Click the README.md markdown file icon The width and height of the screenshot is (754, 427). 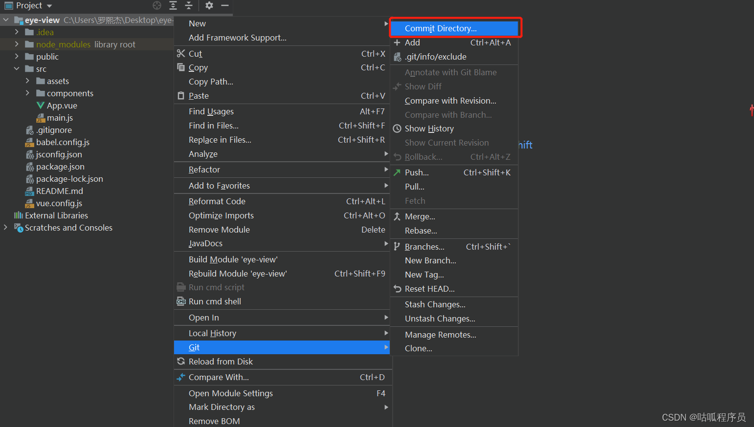(29, 191)
